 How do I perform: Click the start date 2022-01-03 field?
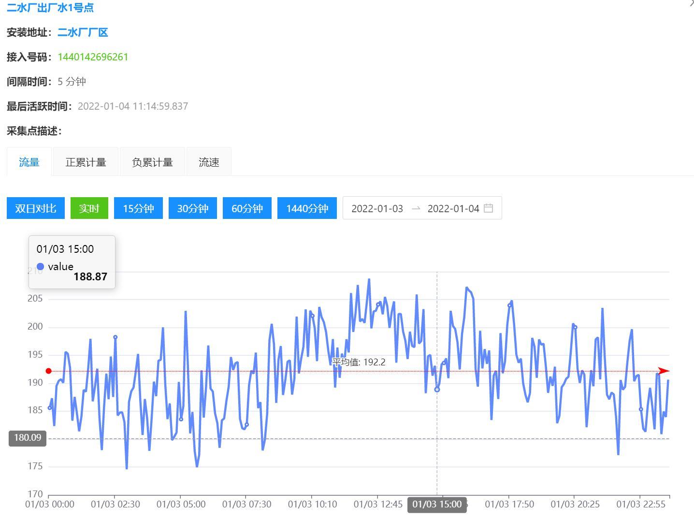click(377, 208)
